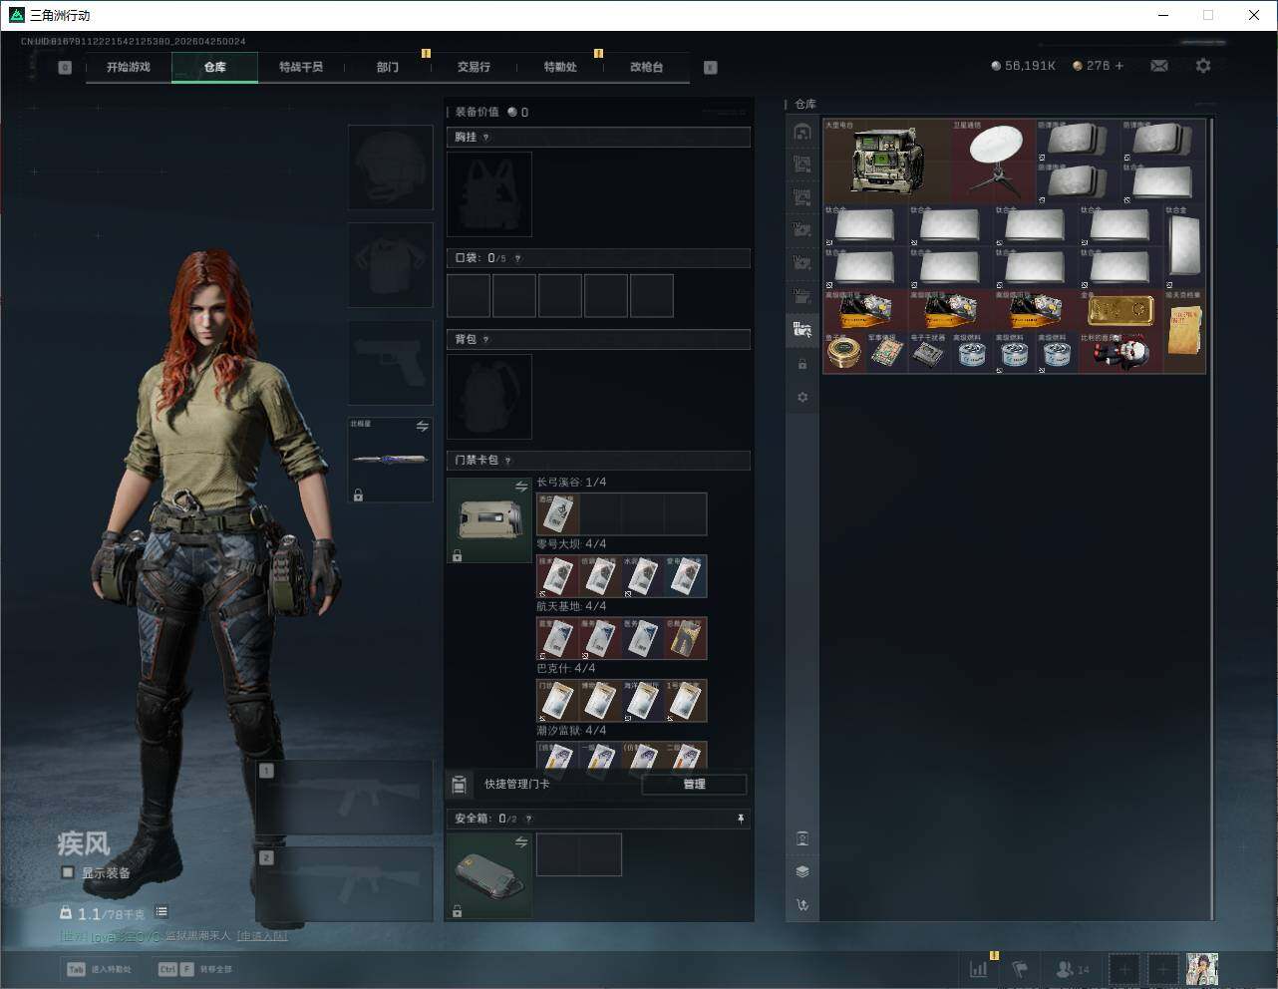
Task: Open the first warehouse sidebar category icon
Action: pyautogui.click(x=802, y=132)
